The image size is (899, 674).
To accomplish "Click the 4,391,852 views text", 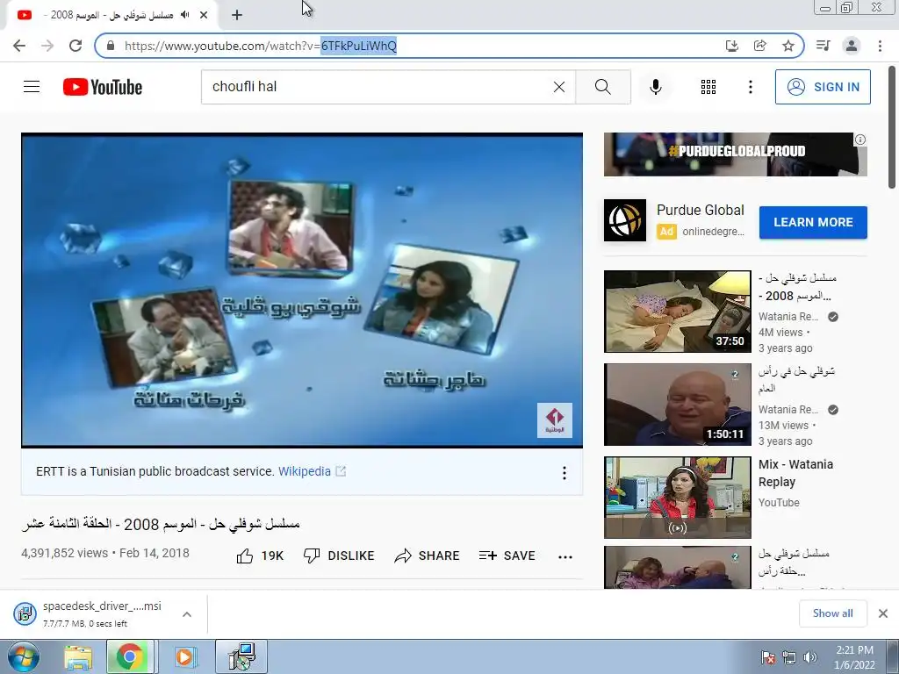I will click(64, 553).
